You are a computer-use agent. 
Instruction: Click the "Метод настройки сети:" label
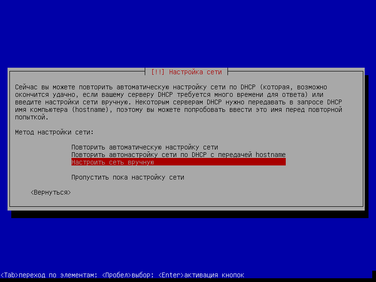click(x=54, y=132)
